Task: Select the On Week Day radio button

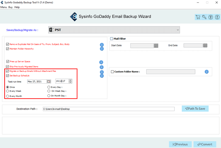Action: tap(49, 91)
